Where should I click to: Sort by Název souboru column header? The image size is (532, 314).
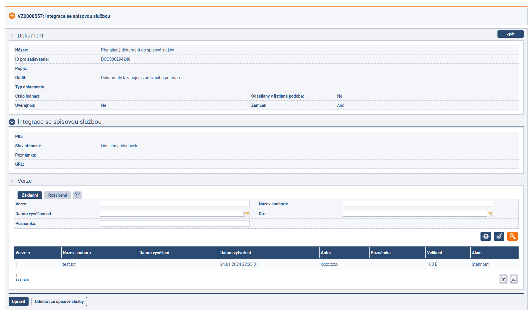[x=77, y=253]
